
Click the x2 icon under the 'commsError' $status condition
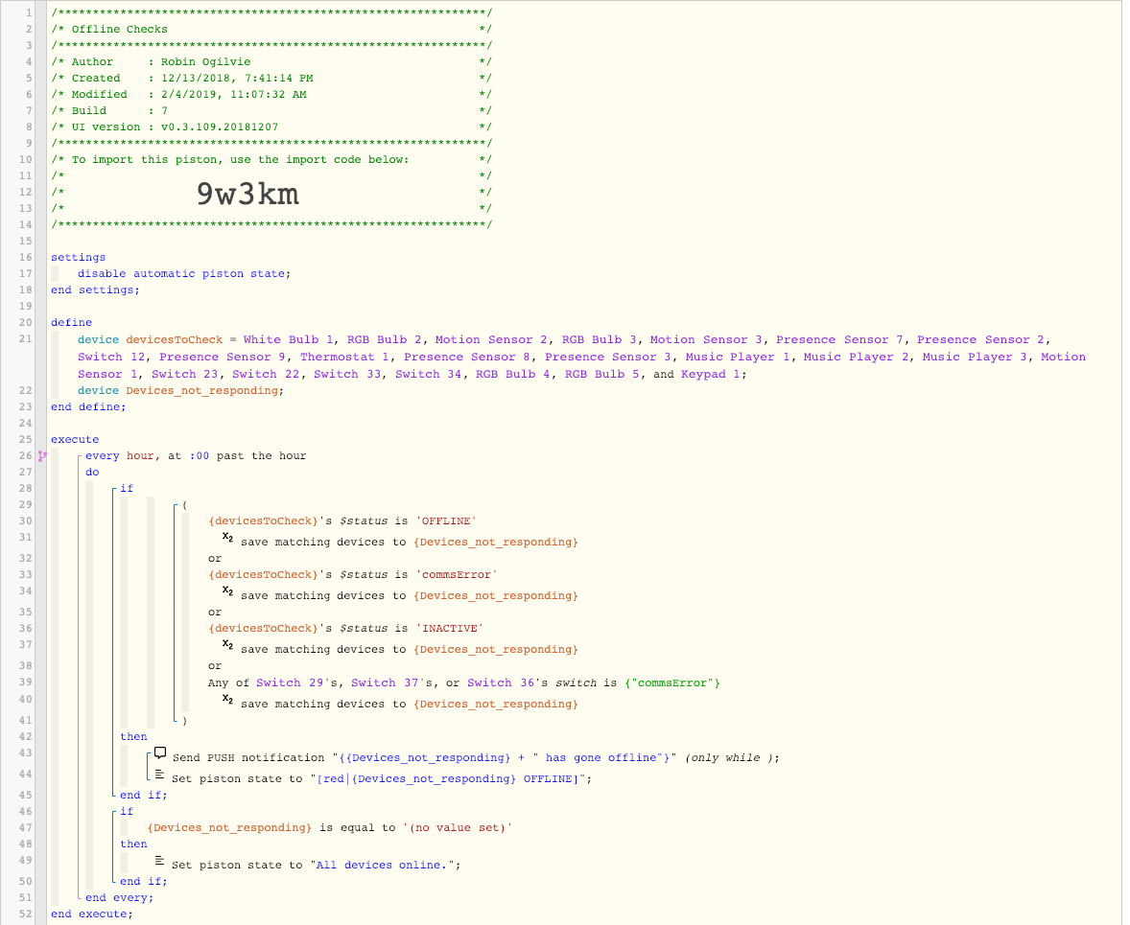click(227, 591)
